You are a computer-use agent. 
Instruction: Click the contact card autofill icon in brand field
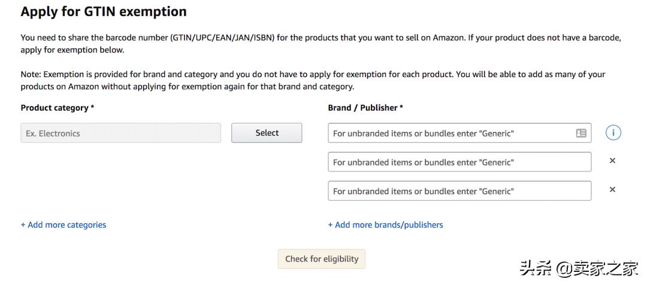581,133
